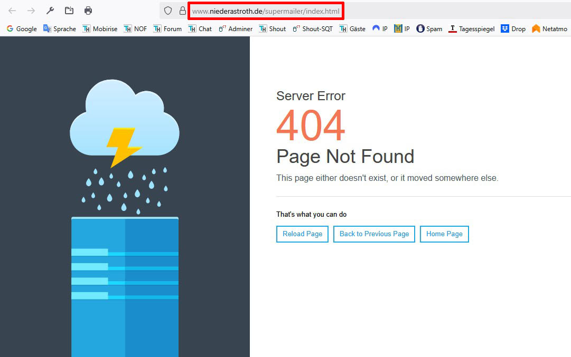Click the shield tracking protection icon
This screenshot has width=571, height=357.
[x=168, y=11]
